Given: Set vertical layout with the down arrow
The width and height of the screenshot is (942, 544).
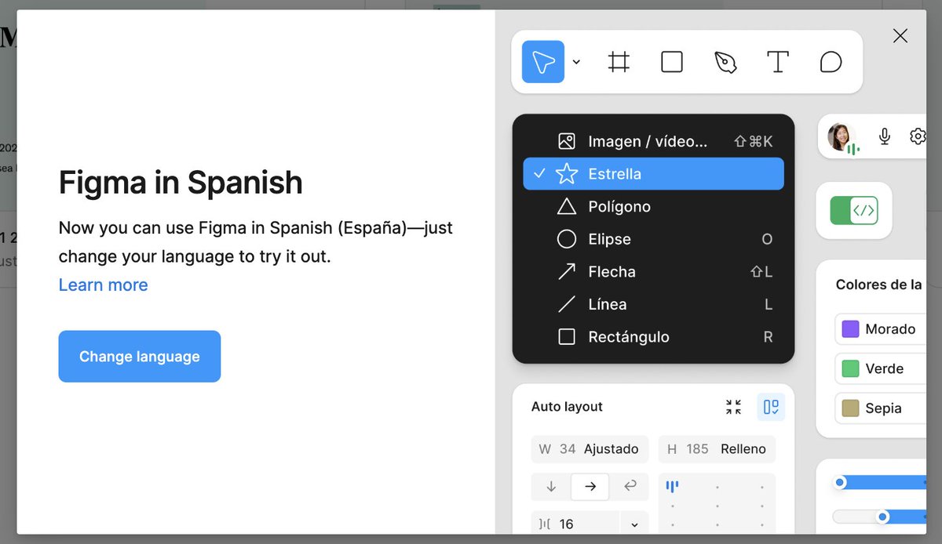Looking at the screenshot, I should point(551,487).
